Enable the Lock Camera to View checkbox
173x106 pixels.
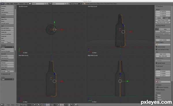(156, 49)
